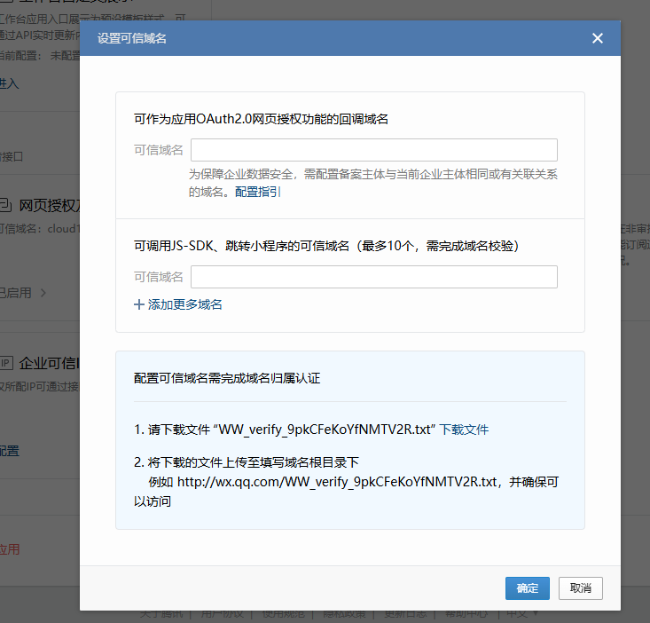
Task: Click the 进入 link on the left
Action: click(x=9, y=83)
